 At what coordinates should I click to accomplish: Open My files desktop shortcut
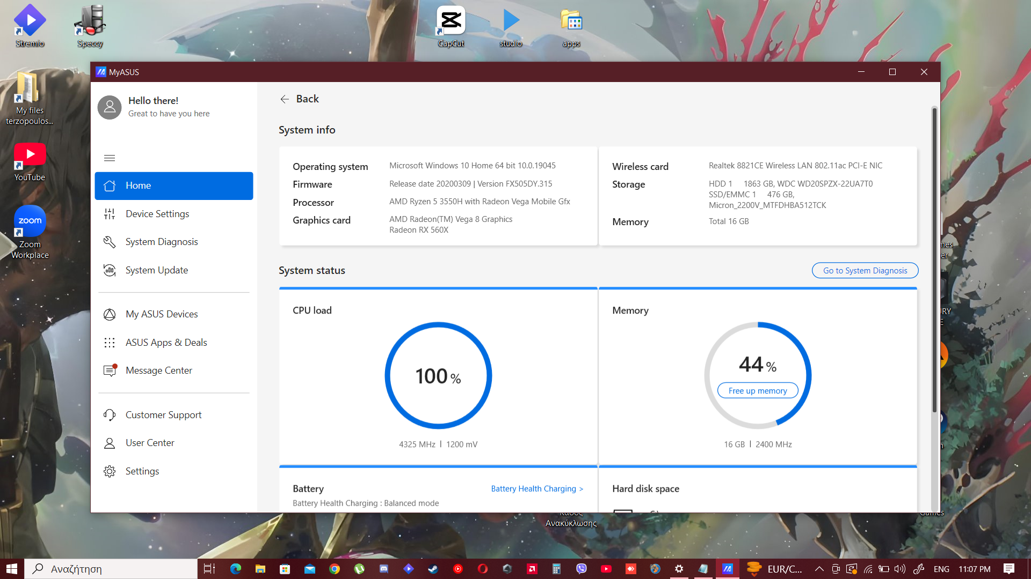pyautogui.click(x=30, y=99)
